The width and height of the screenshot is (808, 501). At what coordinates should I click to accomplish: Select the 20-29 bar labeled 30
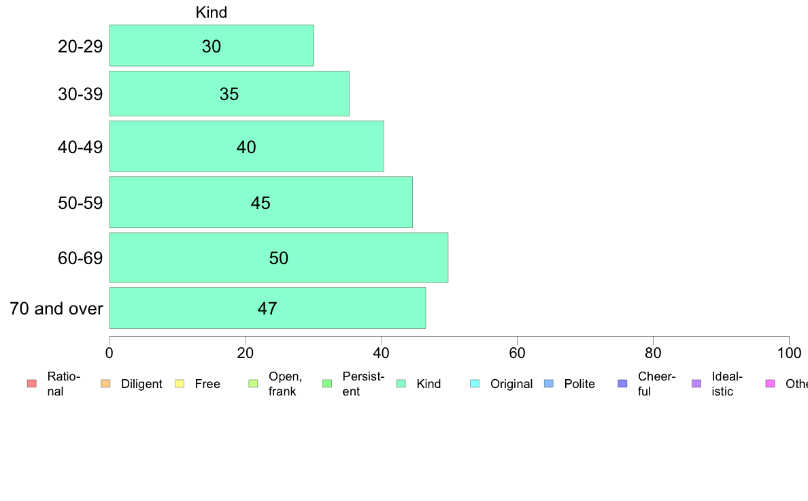212,46
